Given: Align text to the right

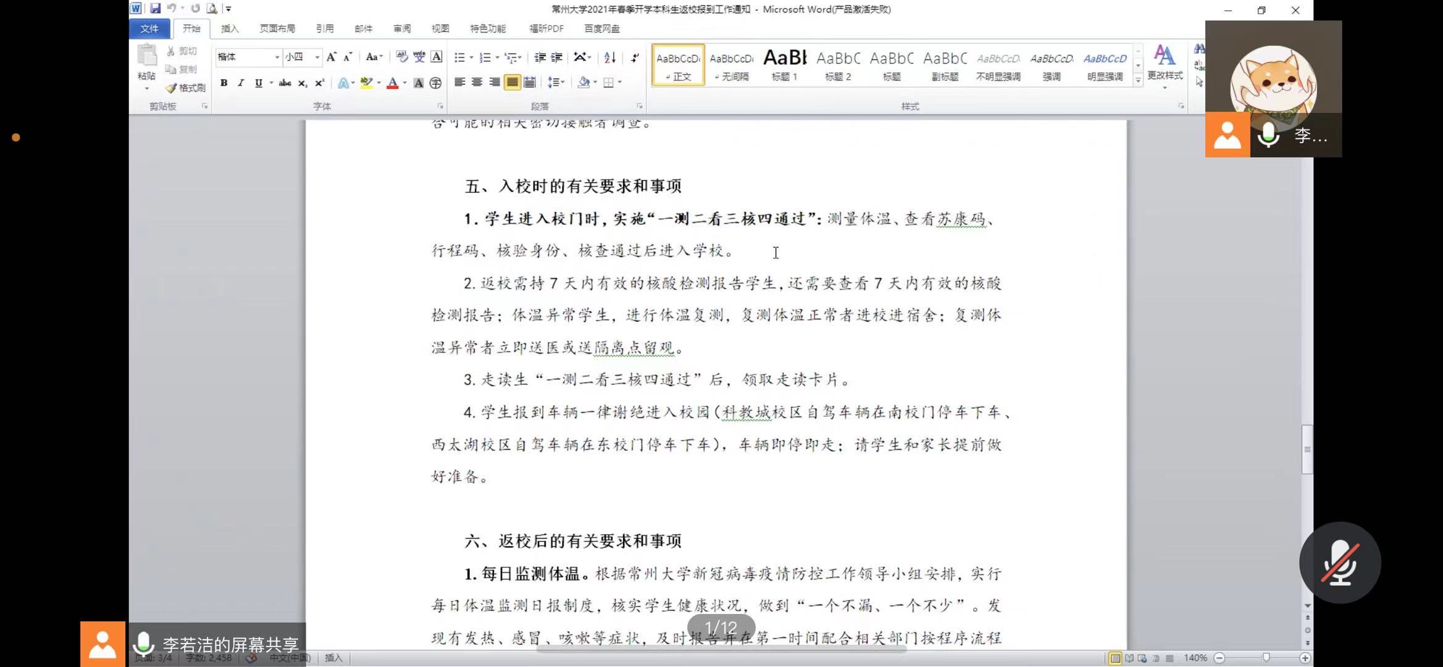Looking at the screenshot, I should pyautogui.click(x=495, y=82).
